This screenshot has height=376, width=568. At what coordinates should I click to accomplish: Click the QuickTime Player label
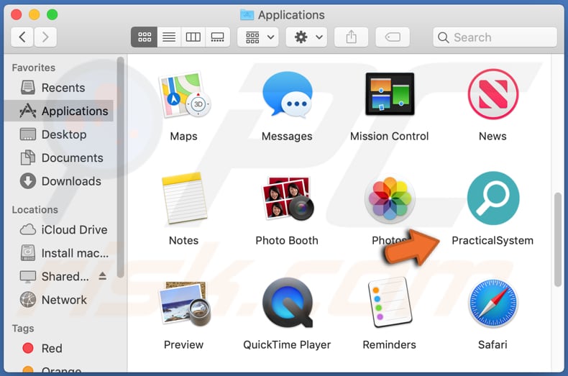(x=287, y=345)
